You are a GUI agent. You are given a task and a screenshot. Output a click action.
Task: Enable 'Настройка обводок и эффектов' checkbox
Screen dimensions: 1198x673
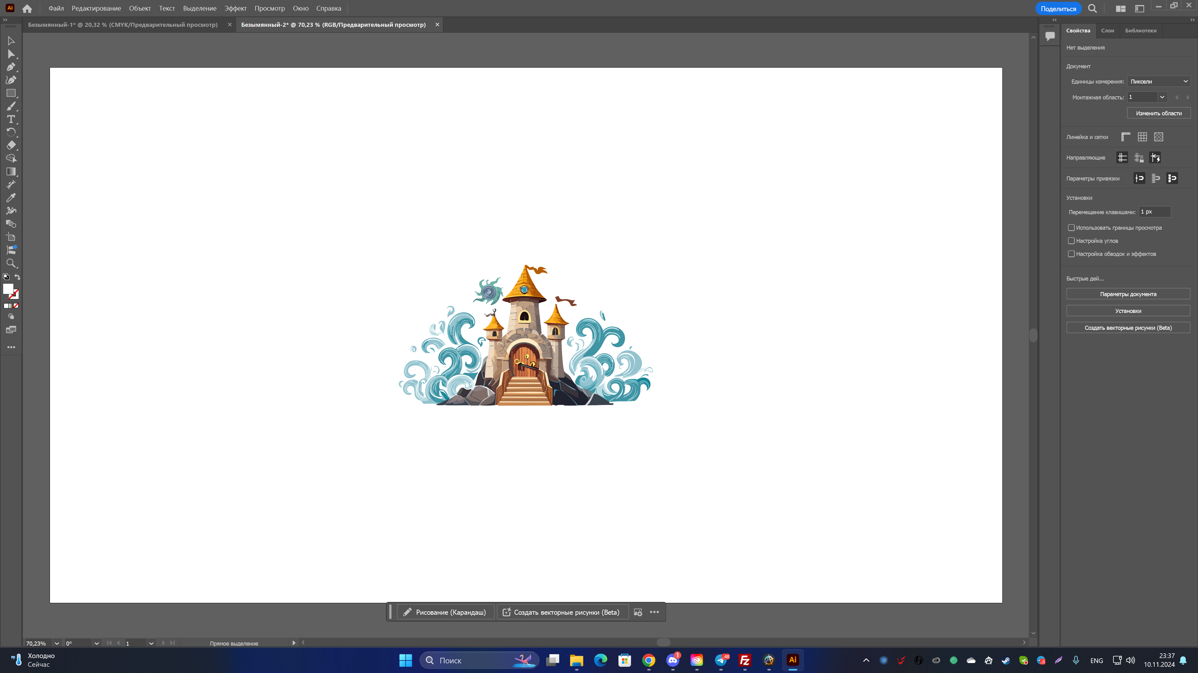click(x=1071, y=254)
